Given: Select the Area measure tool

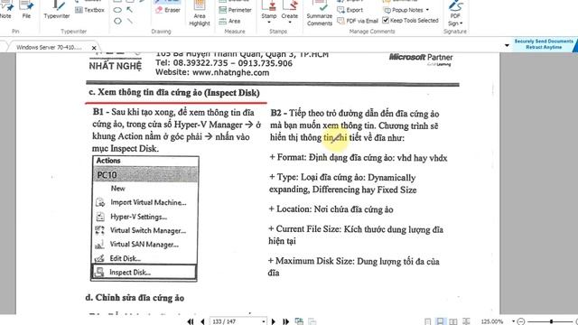Looking at the screenshot, I should click(229, 21).
